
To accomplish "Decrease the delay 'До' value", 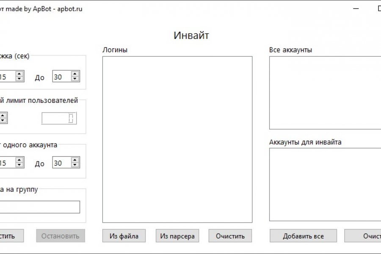I will [x=75, y=79].
